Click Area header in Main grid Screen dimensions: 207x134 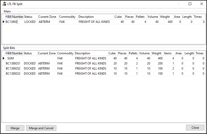coord(178,17)
